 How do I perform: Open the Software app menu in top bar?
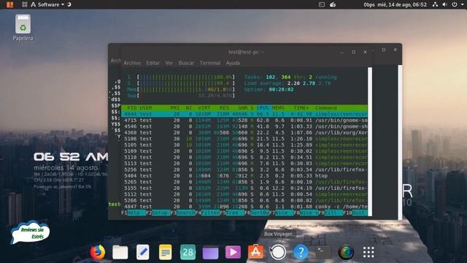pos(47,4)
